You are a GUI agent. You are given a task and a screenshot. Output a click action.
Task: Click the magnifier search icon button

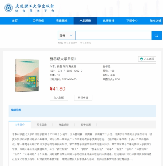(x=157, y=35)
